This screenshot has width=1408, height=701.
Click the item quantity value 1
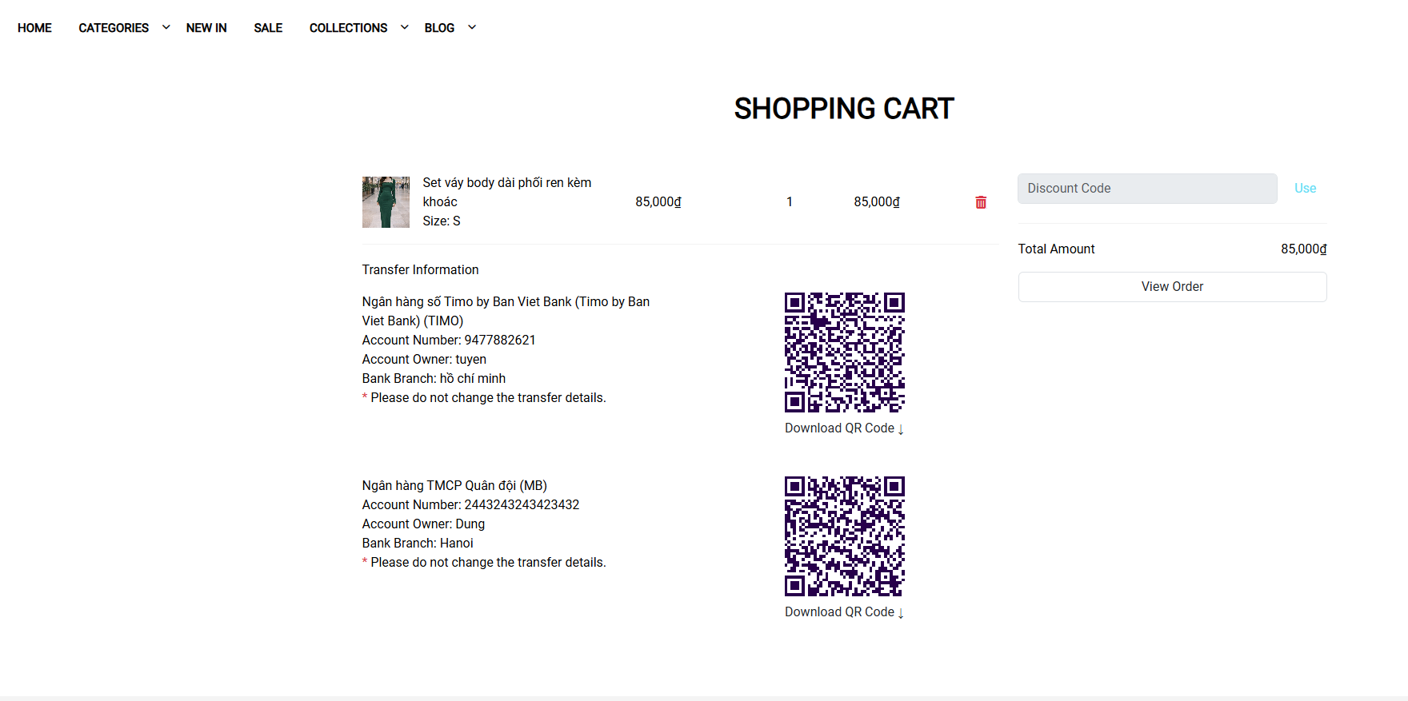pos(789,202)
